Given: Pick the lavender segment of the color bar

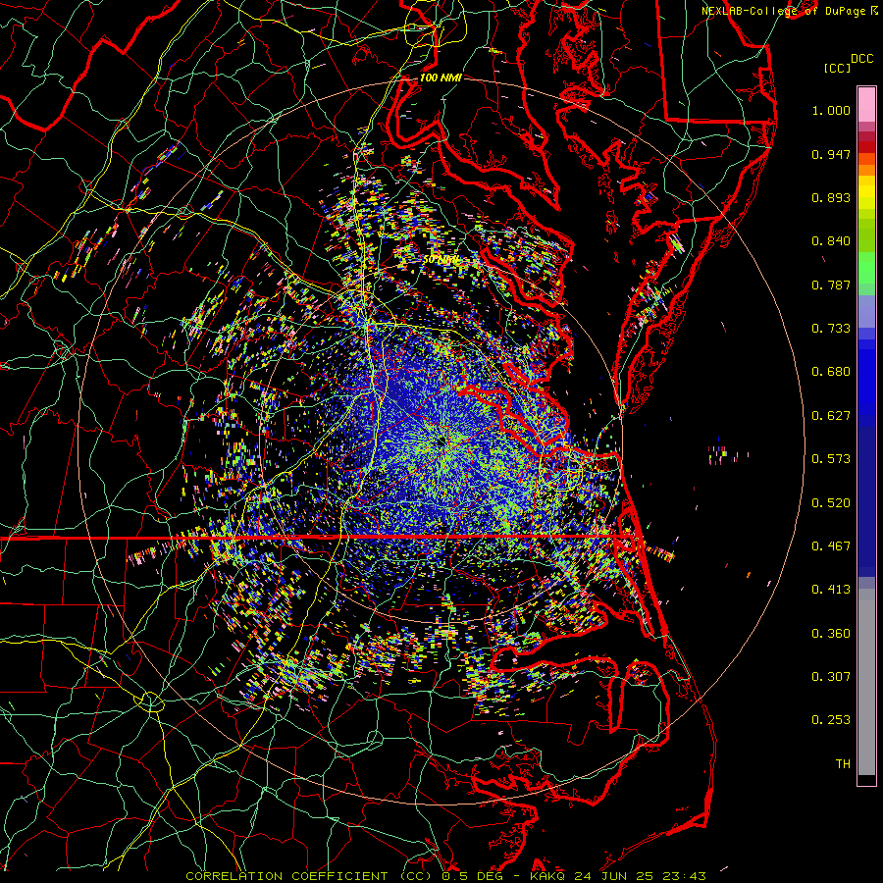Looking at the screenshot, I should [x=866, y=311].
